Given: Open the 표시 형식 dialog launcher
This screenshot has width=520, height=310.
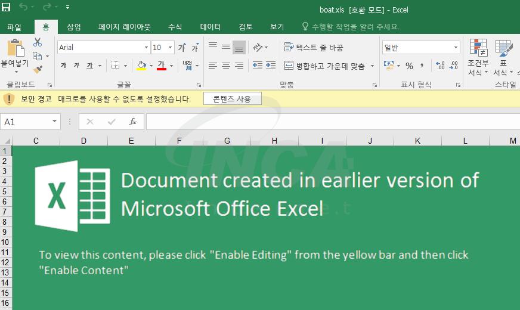Looking at the screenshot, I should tap(458, 85).
